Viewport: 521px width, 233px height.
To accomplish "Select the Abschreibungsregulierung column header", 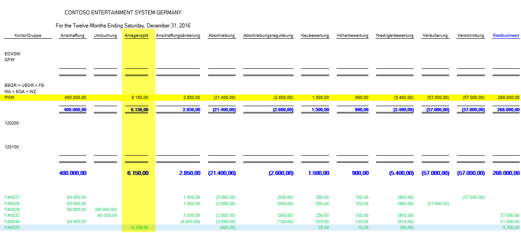I will point(268,36).
